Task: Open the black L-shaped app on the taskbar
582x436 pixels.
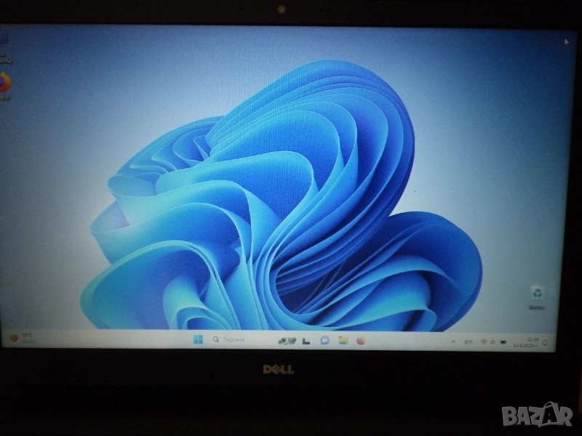Action: point(305,342)
